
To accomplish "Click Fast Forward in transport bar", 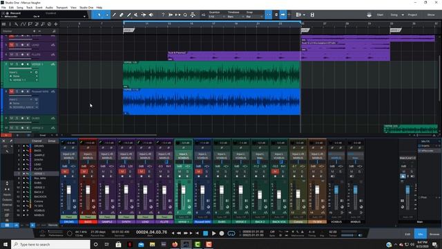I will click(186, 233).
